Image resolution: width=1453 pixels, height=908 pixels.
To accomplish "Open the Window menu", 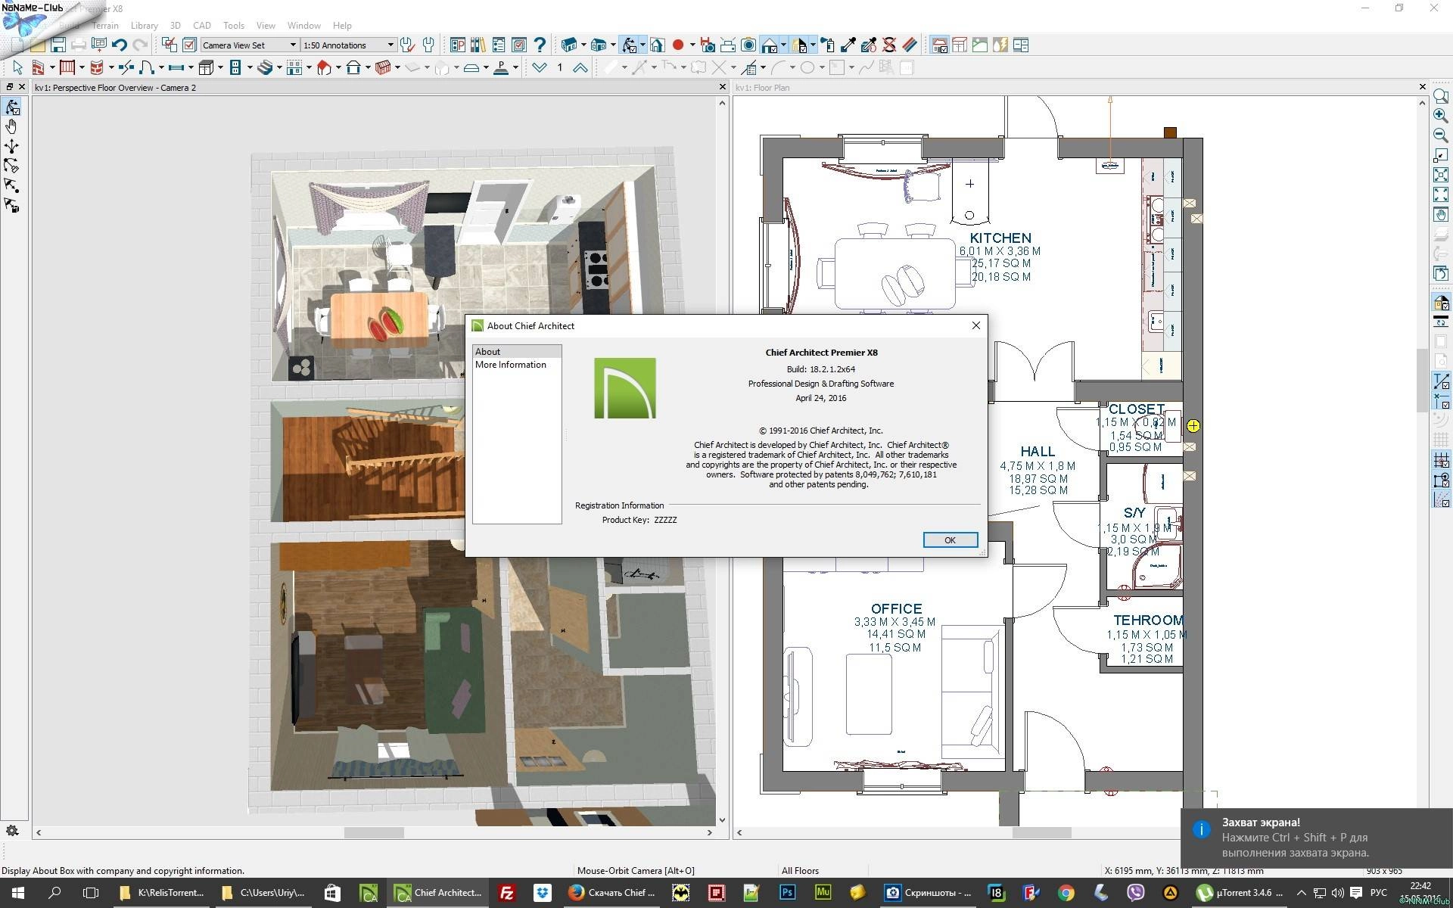I will 303,26.
